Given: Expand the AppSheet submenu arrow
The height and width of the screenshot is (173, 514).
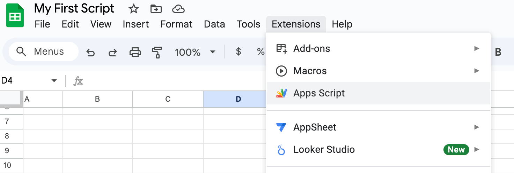Looking at the screenshot, I should point(477,127).
